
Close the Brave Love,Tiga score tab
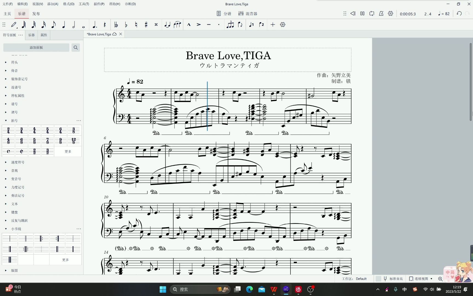[121, 34]
